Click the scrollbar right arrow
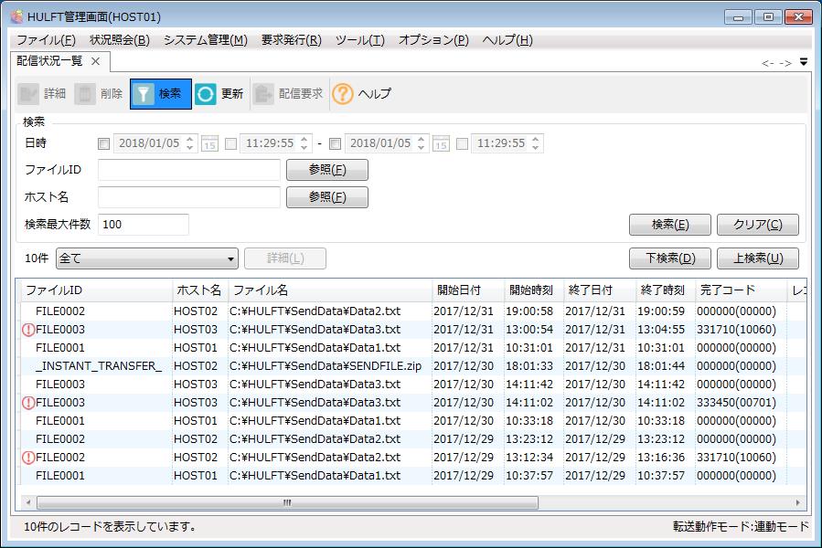The width and height of the screenshot is (822, 548). (798, 503)
